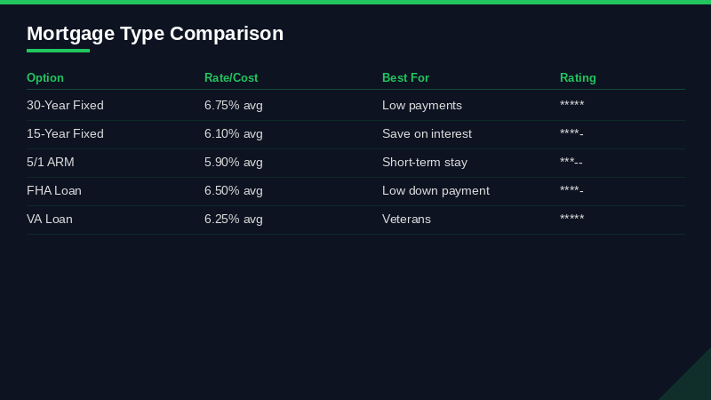Click the Rating column header
This screenshot has height=400, width=711.
578,78
